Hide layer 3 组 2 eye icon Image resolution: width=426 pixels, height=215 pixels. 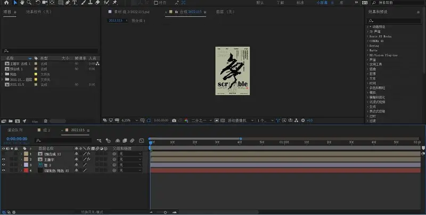click(4, 165)
